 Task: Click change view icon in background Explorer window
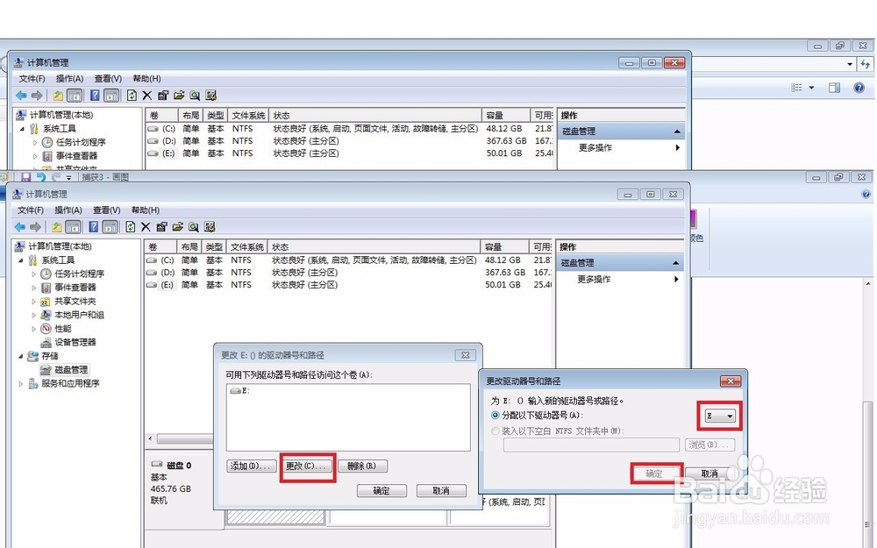pos(797,87)
